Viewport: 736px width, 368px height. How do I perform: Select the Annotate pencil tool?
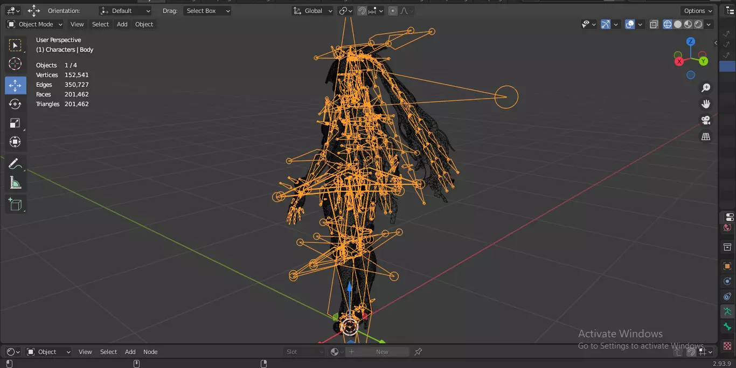tap(15, 164)
